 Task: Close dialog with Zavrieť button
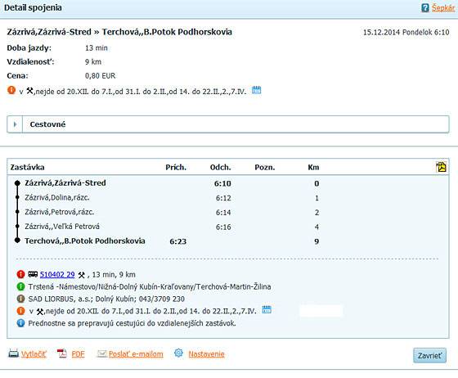pos(429,356)
